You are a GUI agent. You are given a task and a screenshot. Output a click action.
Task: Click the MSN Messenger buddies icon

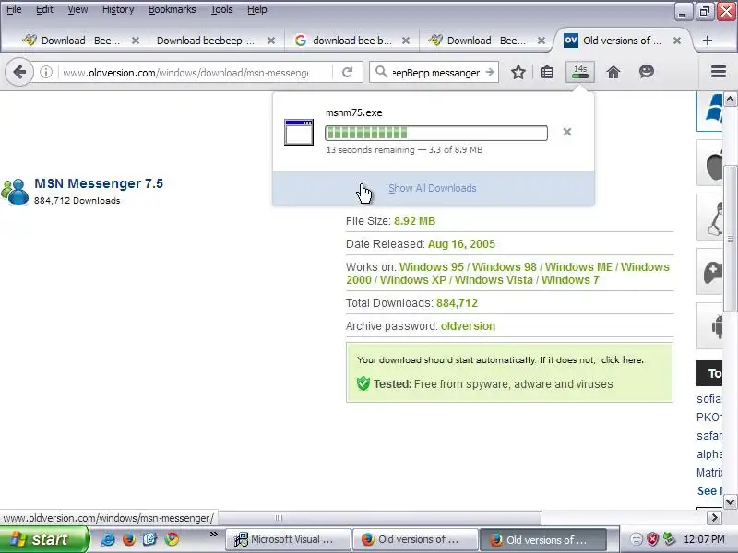pyautogui.click(x=15, y=192)
